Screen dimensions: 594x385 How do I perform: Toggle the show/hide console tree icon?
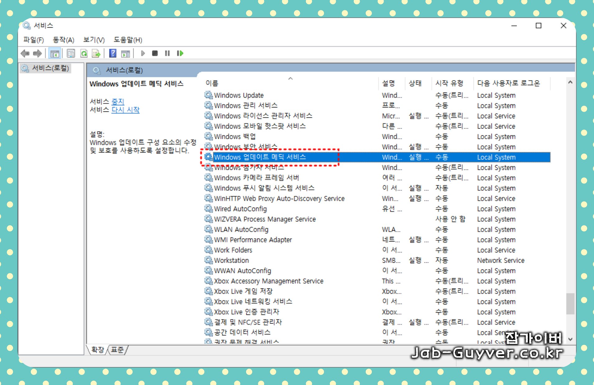[x=55, y=53]
